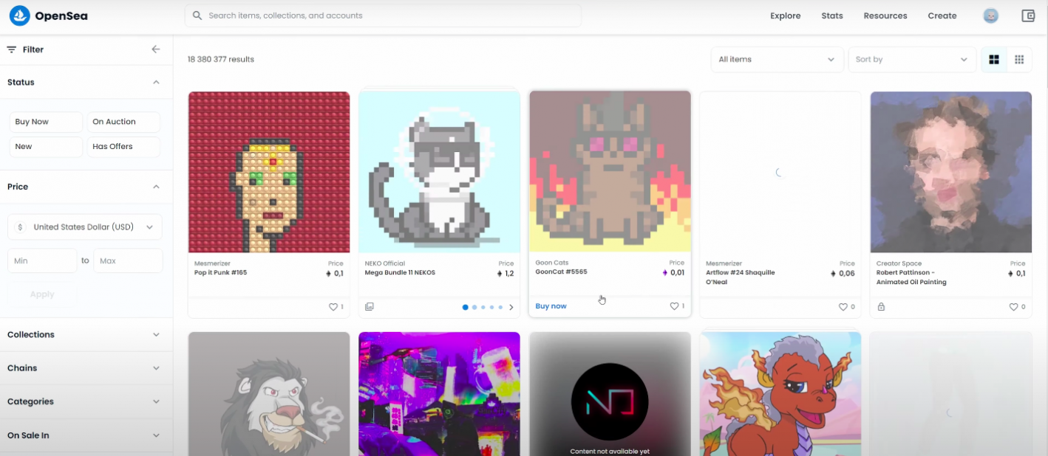The height and width of the screenshot is (456, 1048).
Task: Collapse the Status filter section
Action: pyautogui.click(x=156, y=83)
